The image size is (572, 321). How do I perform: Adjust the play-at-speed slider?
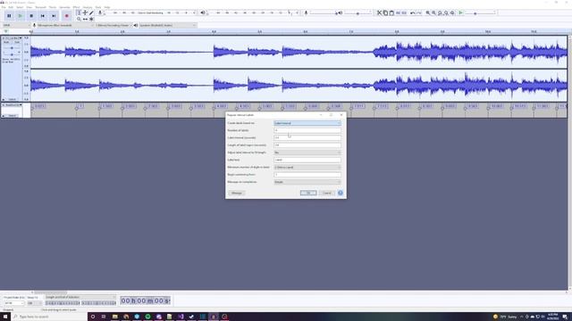[x=480, y=12]
